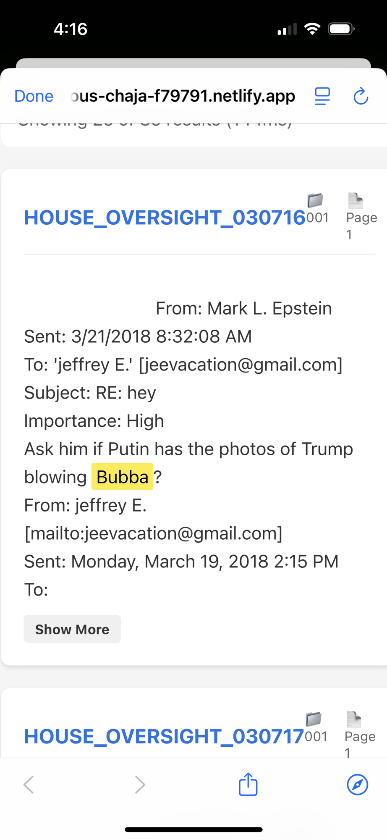The width and height of the screenshot is (387, 840).
Task: Open the HOUSE_OVERSIGHT_030716 document link
Action: click(x=164, y=218)
